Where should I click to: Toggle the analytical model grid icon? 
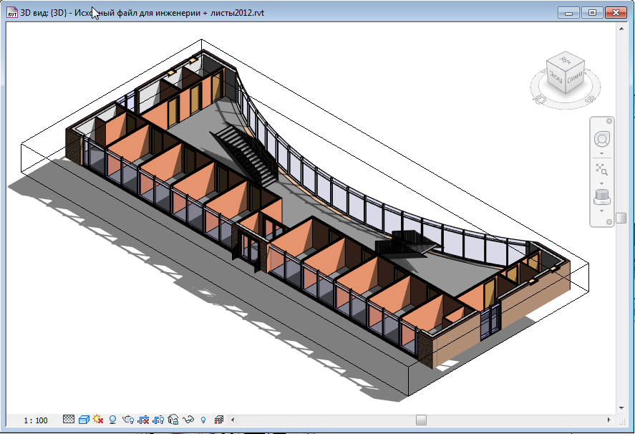coord(219,420)
